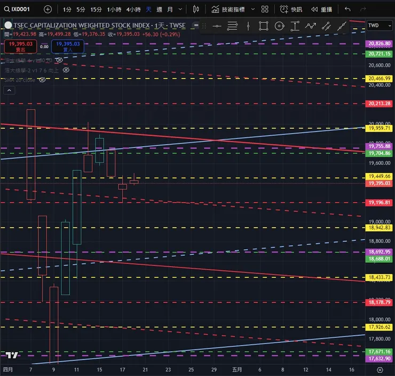Click the 17,632.90 purple price label
This screenshot has width=395, height=376.
click(x=379, y=358)
